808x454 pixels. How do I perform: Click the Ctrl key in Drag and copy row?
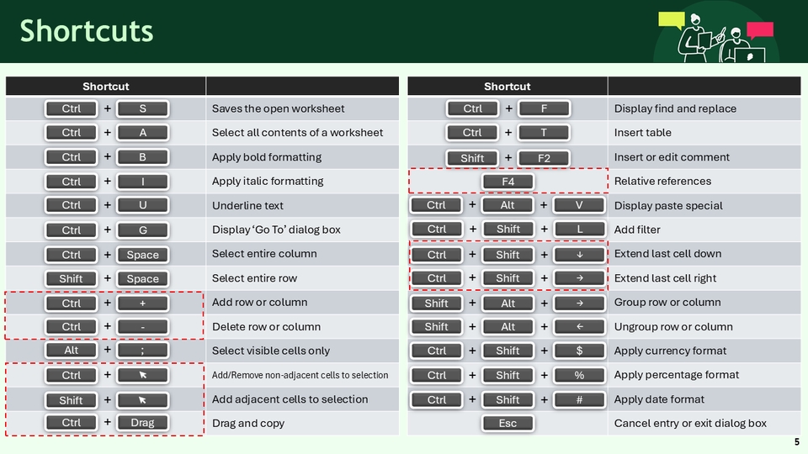(x=71, y=423)
